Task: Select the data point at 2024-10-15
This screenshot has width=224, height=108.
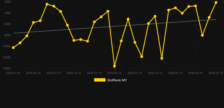Action: (x=74, y=40)
